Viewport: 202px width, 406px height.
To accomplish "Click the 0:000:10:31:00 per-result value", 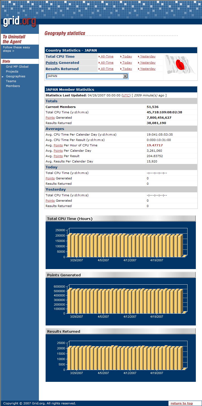I will pyautogui.click(x=159, y=140).
